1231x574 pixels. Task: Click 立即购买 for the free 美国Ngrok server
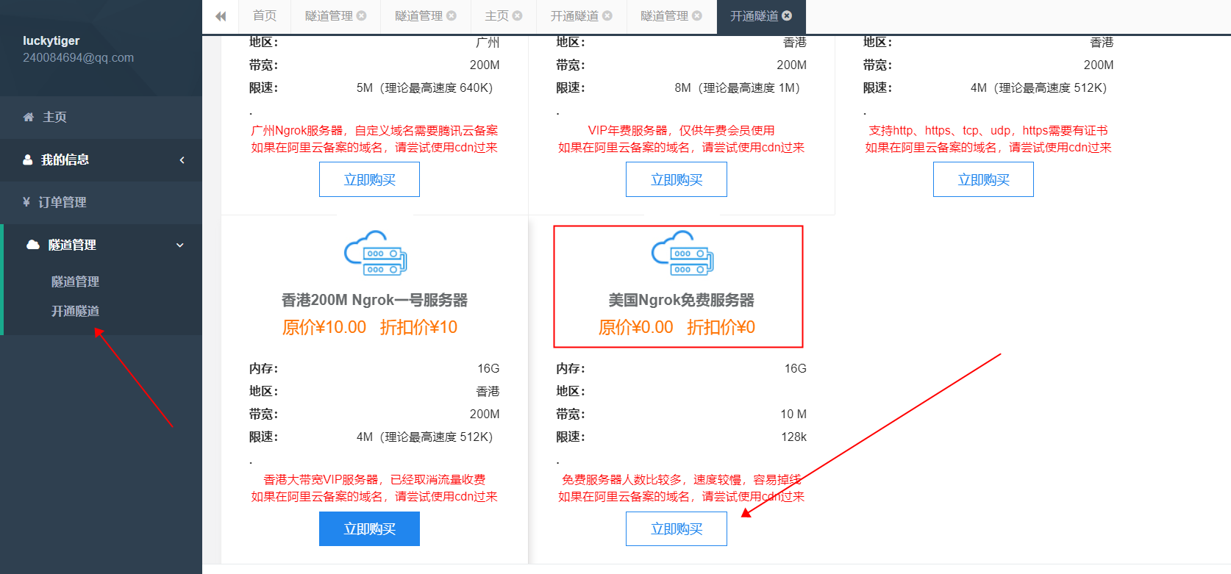click(676, 529)
